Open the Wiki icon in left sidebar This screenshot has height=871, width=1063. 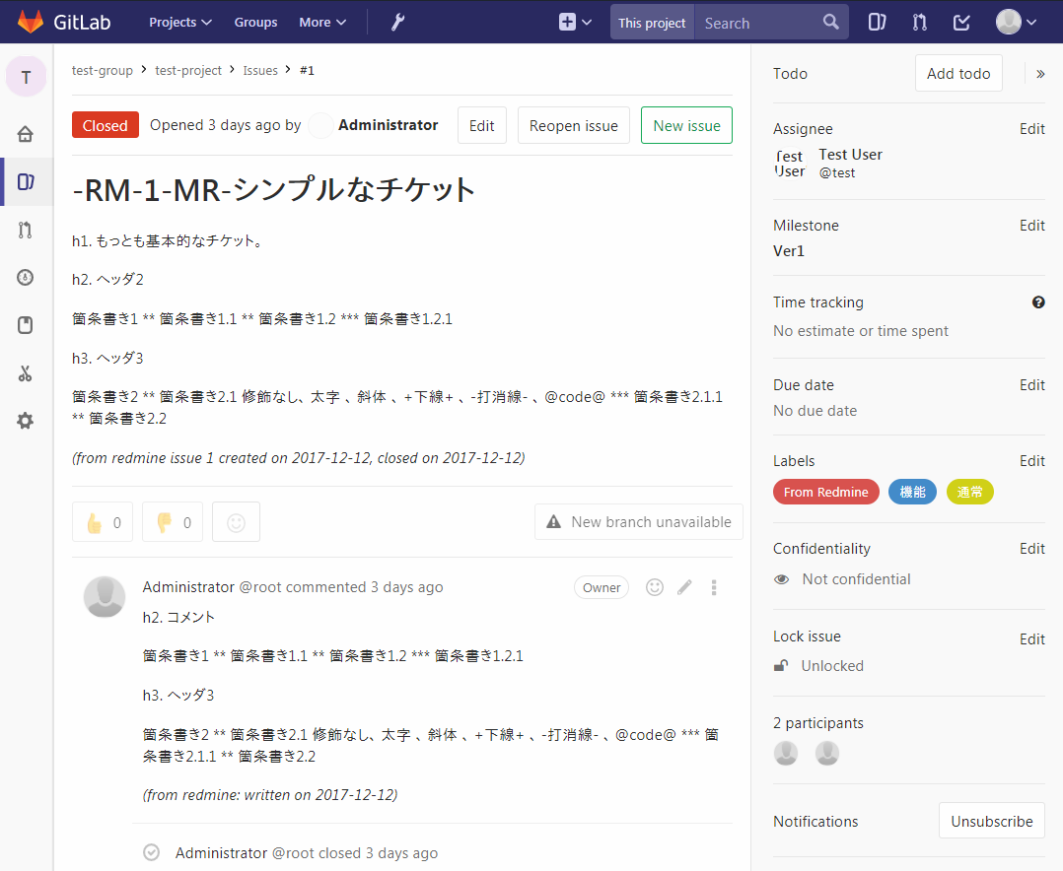pyautogui.click(x=26, y=324)
